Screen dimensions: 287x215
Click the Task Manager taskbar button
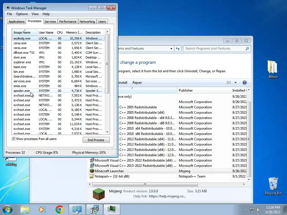(112, 209)
